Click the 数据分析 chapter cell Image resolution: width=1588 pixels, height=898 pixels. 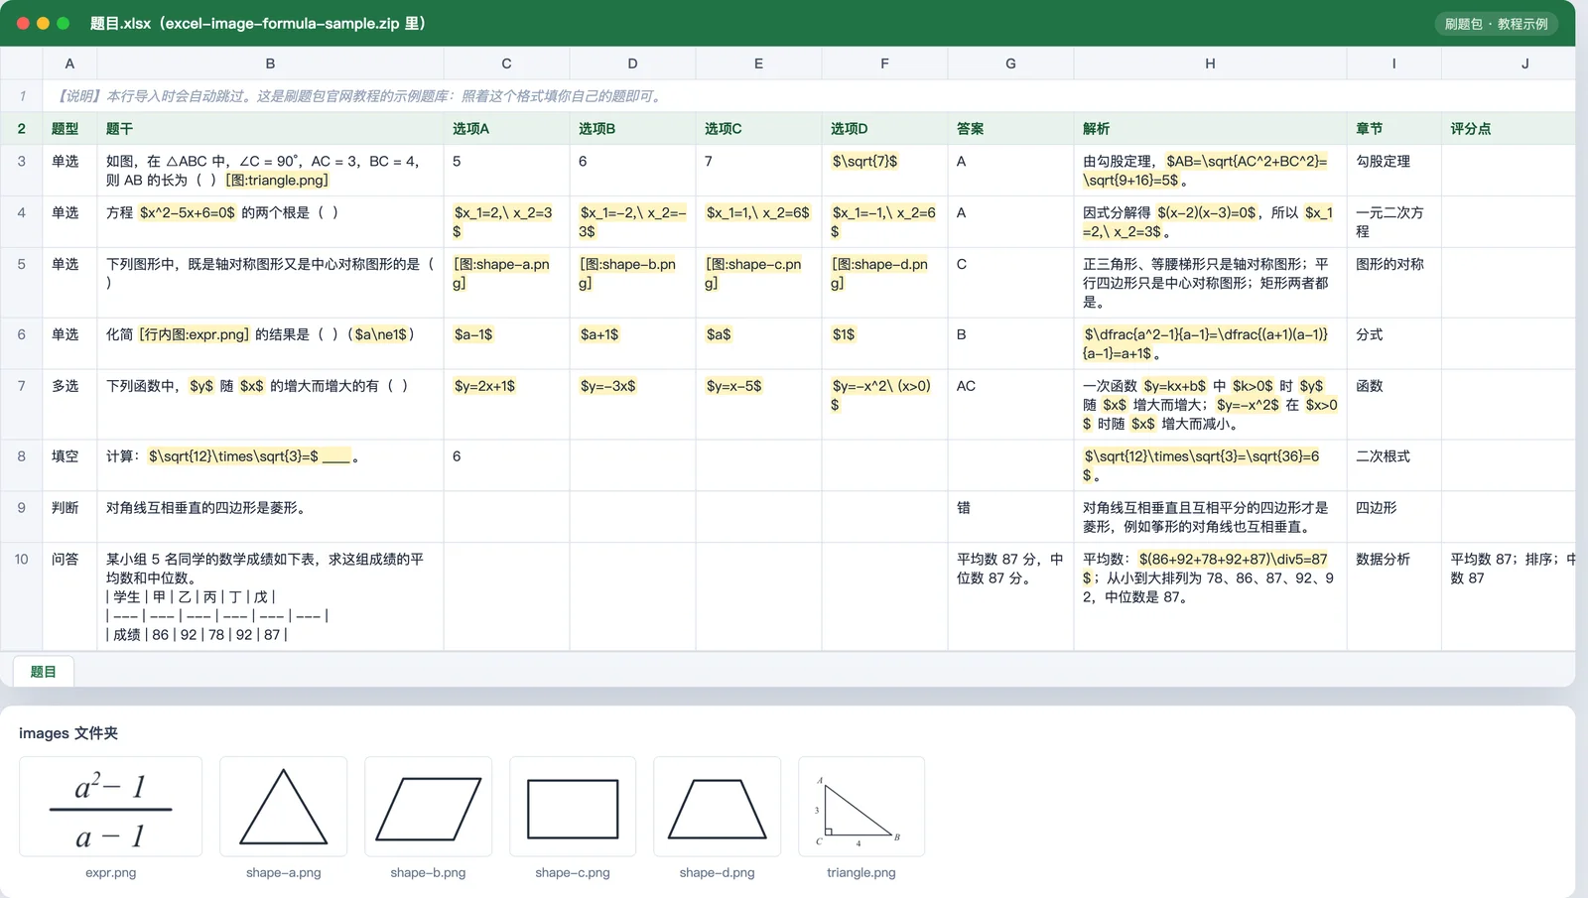[x=1393, y=596]
